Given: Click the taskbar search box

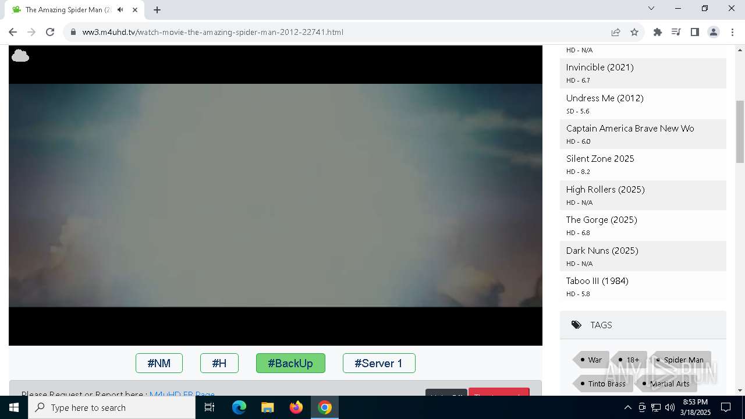Looking at the screenshot, I should pyautogui.click(x=112, y=407).
